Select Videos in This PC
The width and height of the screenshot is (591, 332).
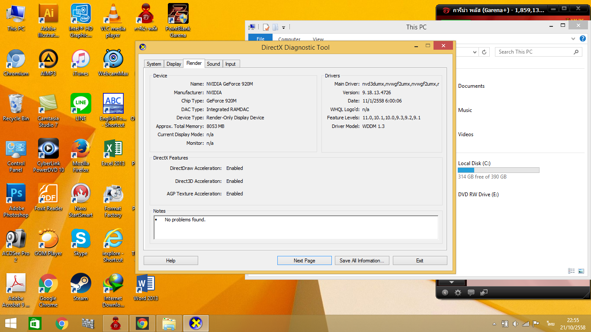pos(466,134)
